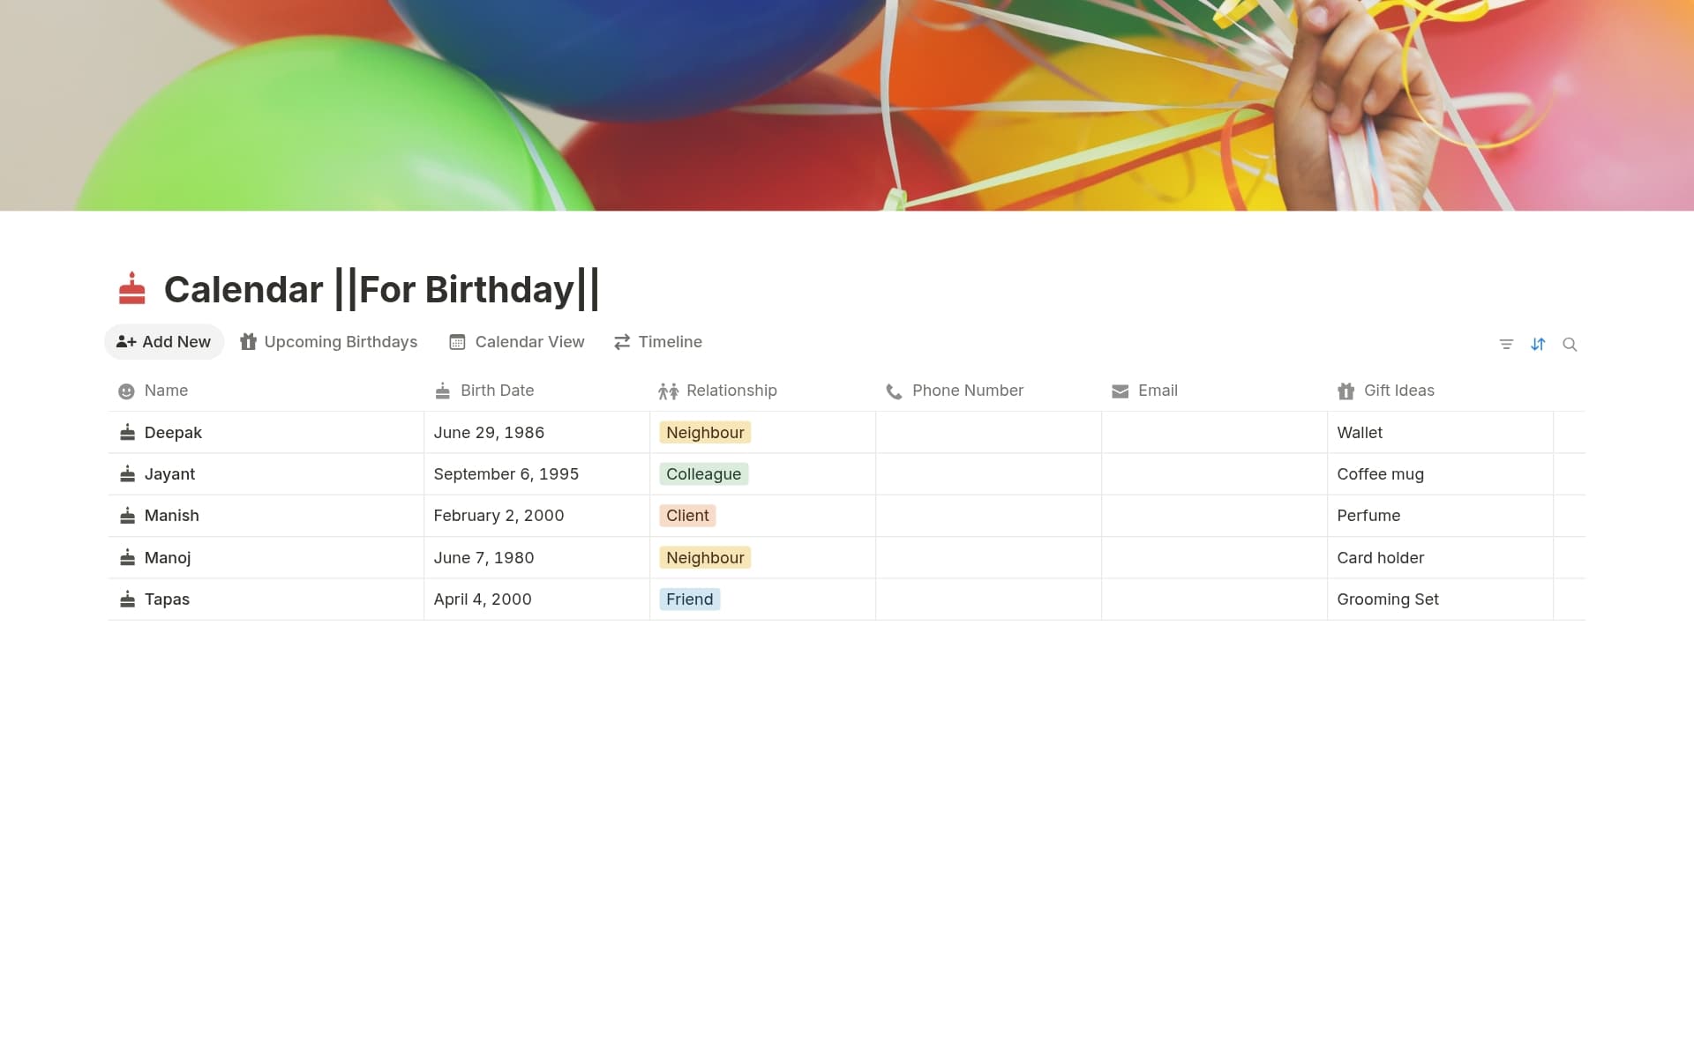Click the blue sort icon
This screenshot has height=1057, width=1694.
coord(1538,344)
